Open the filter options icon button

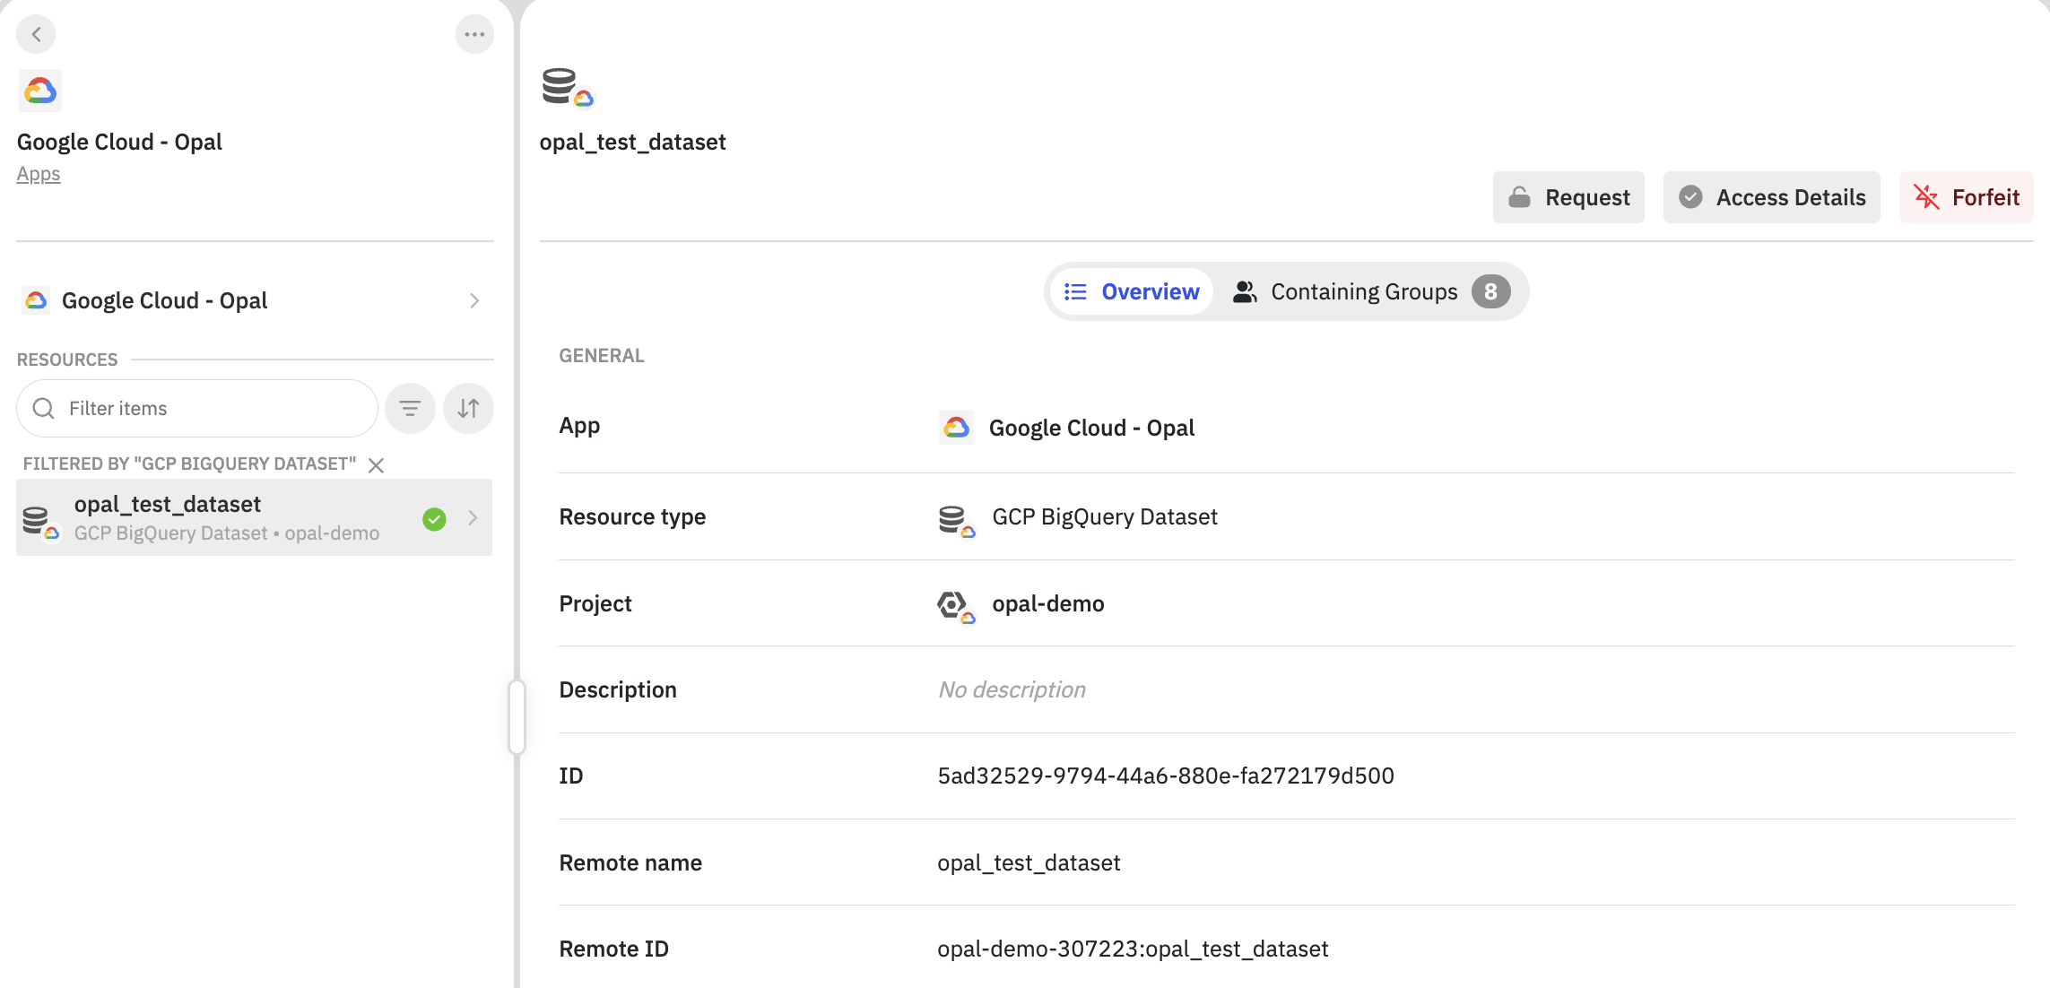pos(410,408)
